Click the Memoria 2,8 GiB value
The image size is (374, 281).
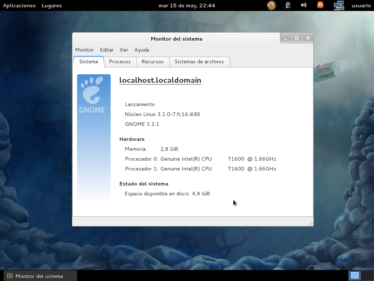tap(169, 149)
